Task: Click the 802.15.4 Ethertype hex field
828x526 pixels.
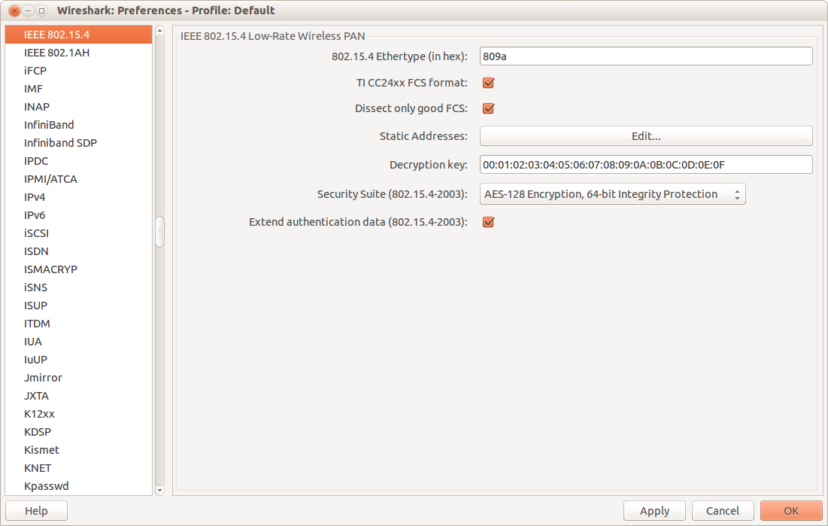Action: [x=646, y=56]
